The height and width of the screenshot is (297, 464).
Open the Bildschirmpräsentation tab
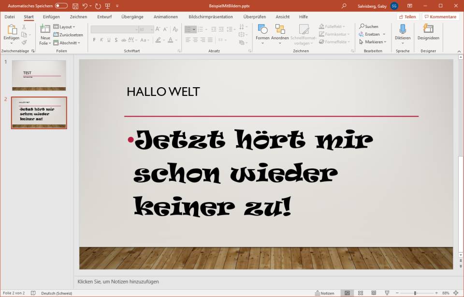pyautogui.click(x=211, y=17)
